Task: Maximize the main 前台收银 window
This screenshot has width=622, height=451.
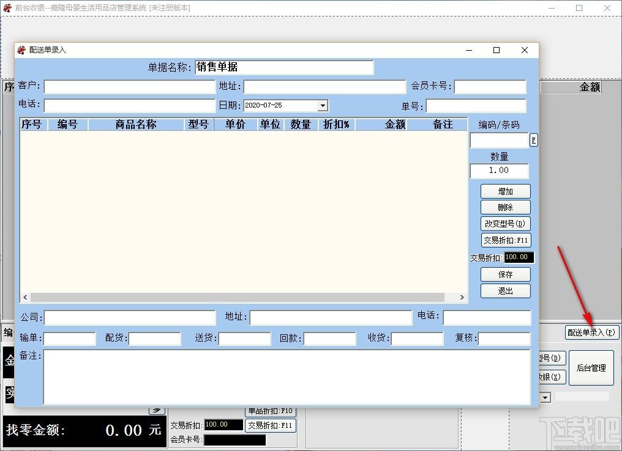Action: coord(579,8)
